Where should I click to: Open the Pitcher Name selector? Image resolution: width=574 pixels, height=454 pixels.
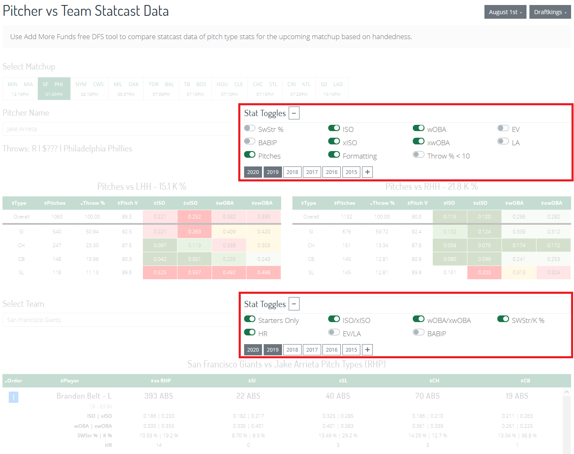point(117,129)
